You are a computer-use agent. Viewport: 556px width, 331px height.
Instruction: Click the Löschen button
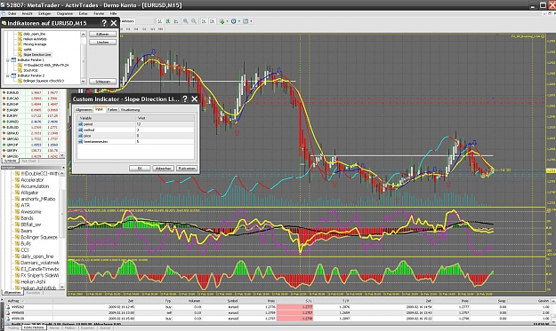(103, 42)
